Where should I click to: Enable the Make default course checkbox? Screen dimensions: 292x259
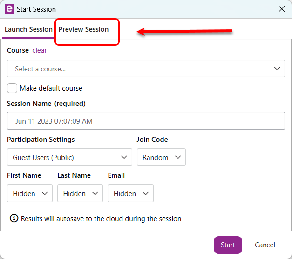coord(13,88)
